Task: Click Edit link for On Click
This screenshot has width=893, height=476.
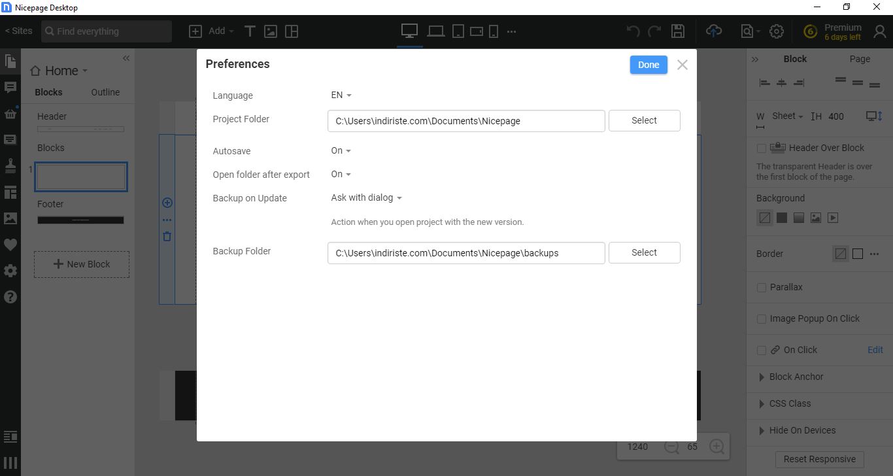Action: click(875, 350)
